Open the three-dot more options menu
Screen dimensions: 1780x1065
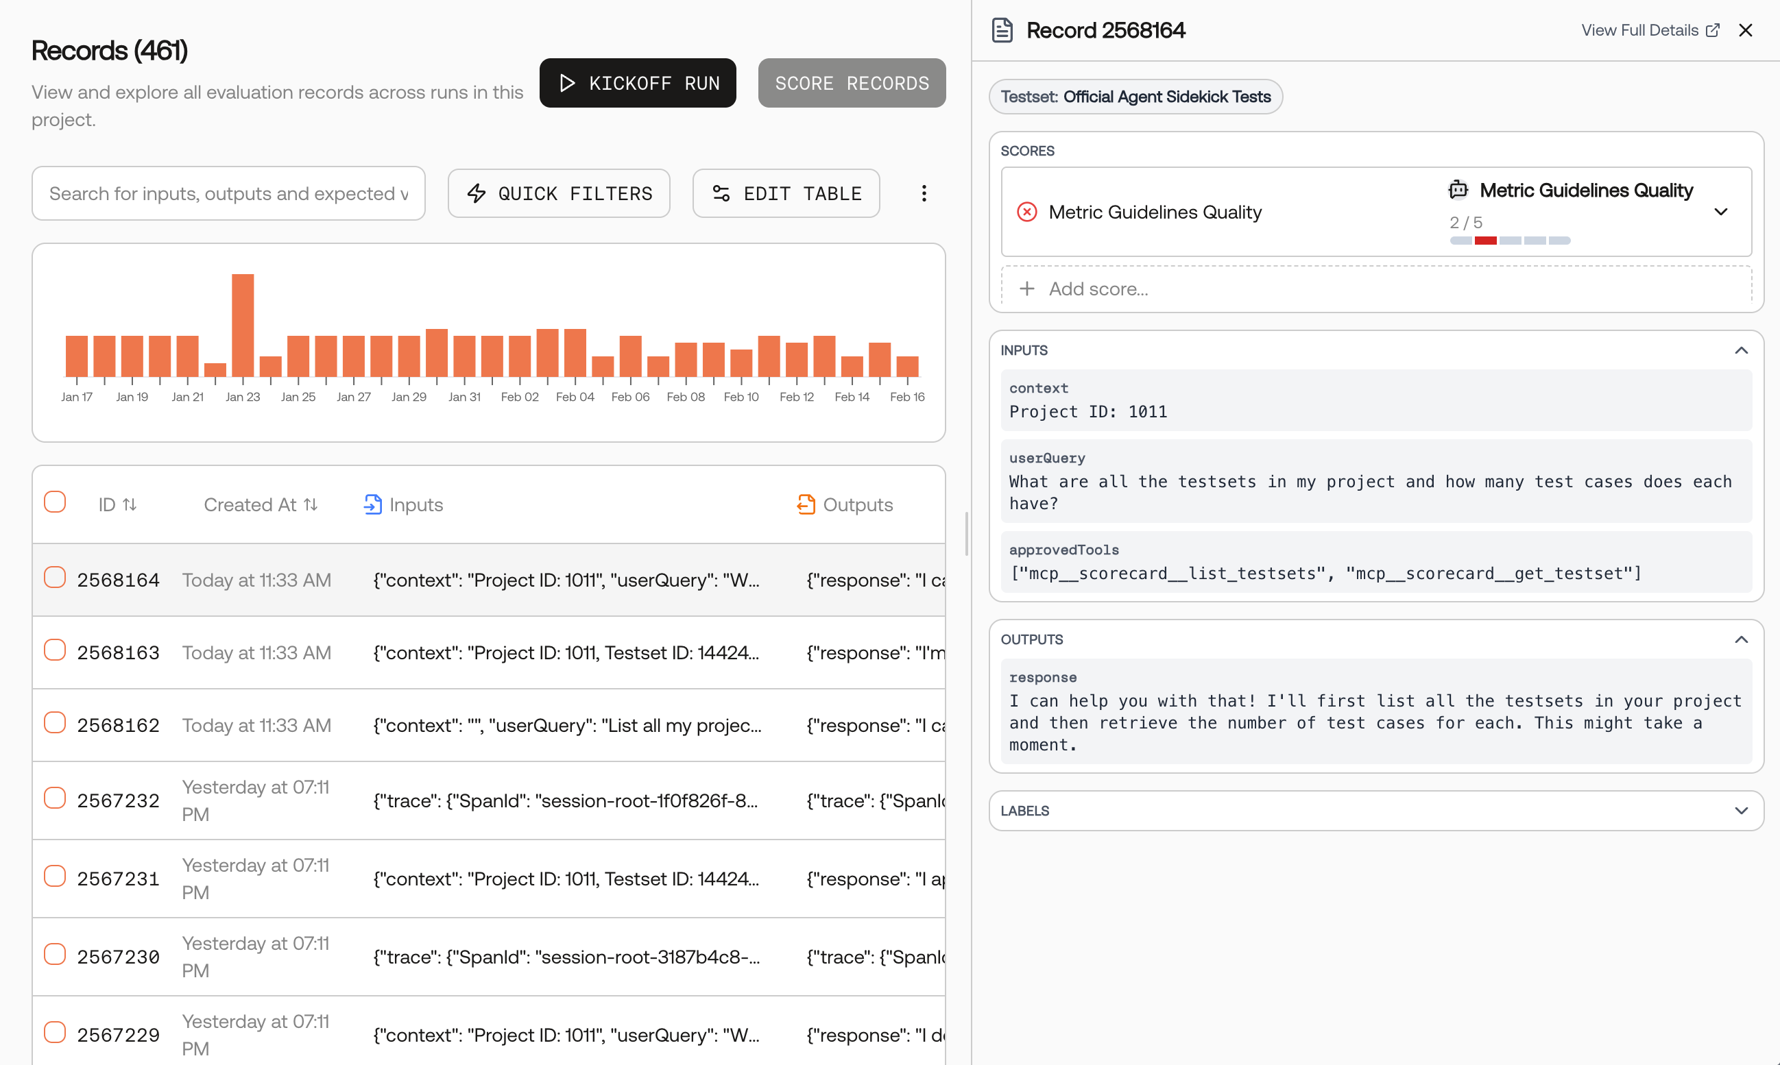924,193
